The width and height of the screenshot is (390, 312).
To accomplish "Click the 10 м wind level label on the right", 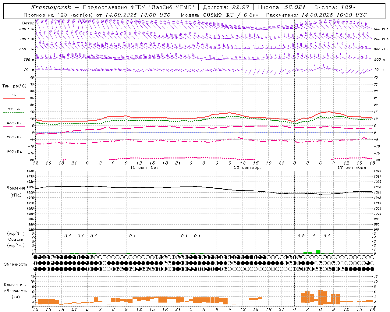I will tap(380, 69).
